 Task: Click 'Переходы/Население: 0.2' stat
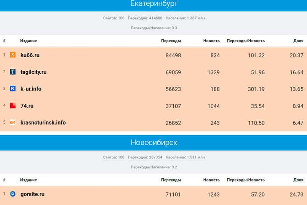pos(154,167)
